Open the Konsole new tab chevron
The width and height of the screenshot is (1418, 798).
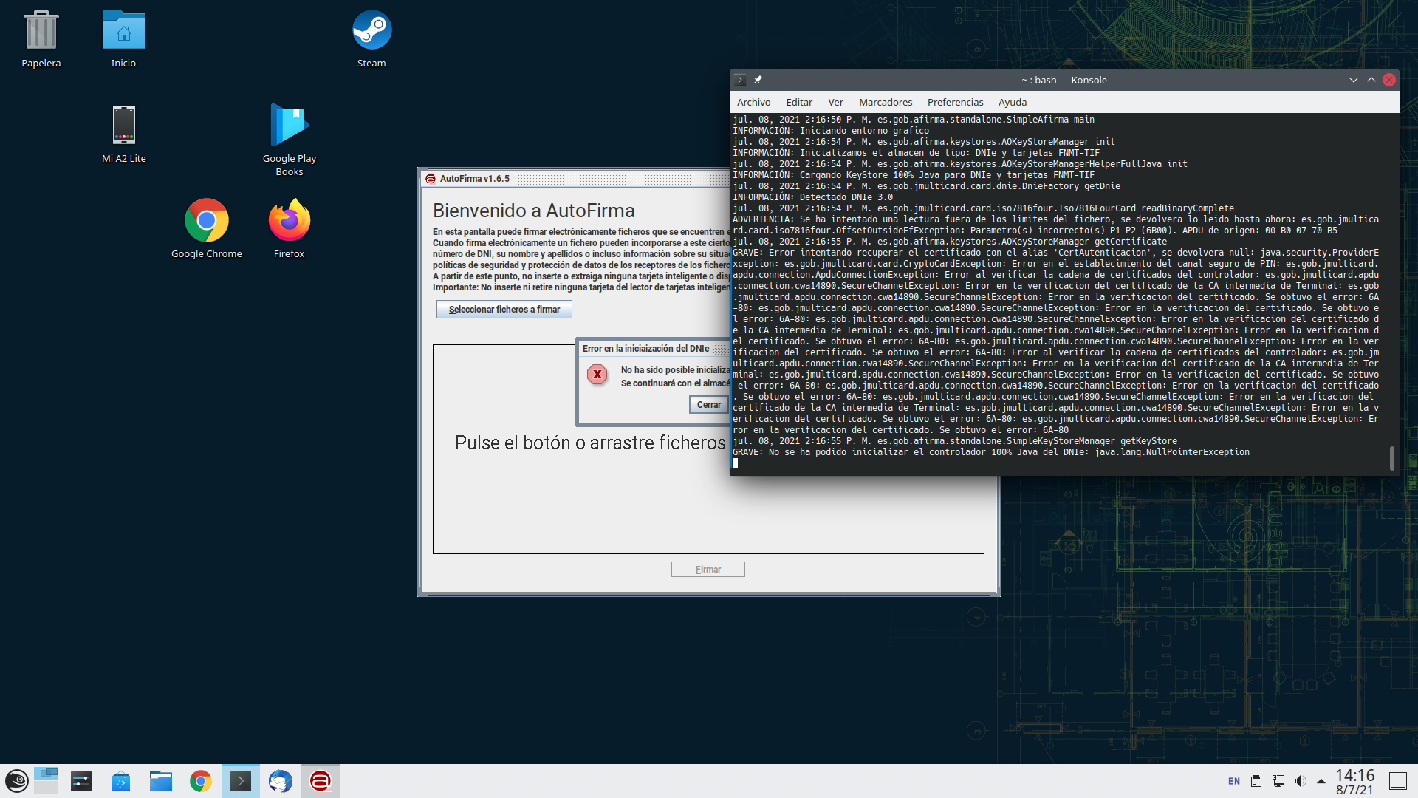pos(740,80)
